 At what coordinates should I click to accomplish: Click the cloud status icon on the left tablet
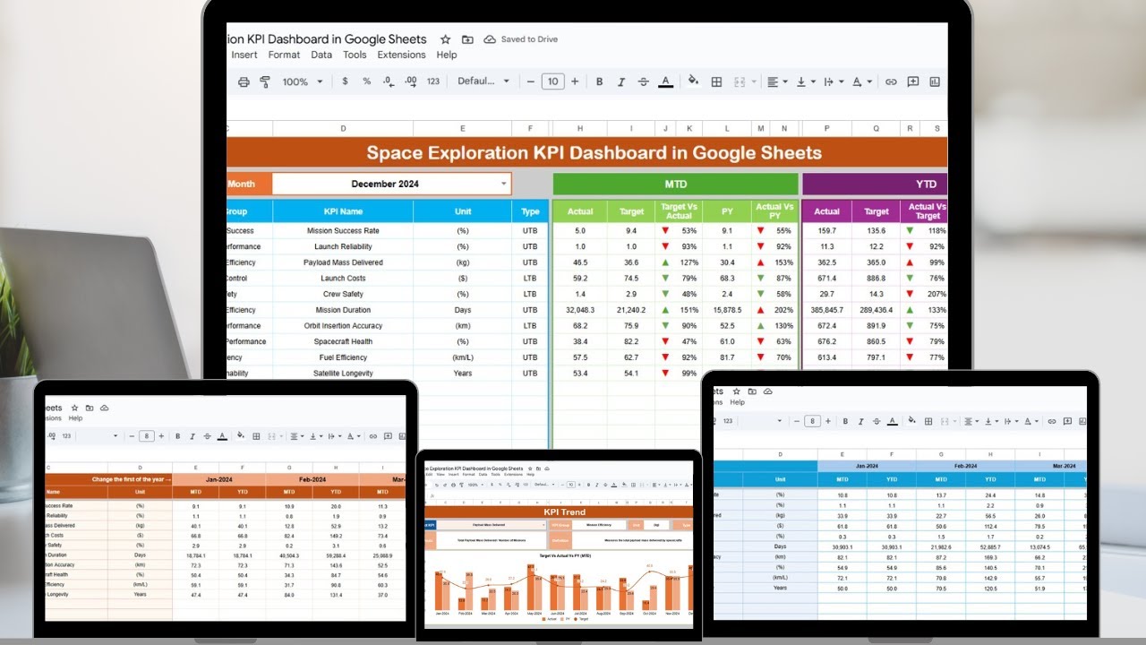click(x=104, y=408)
